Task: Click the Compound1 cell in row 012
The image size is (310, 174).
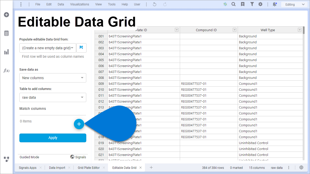Action: tap(270, 101)
